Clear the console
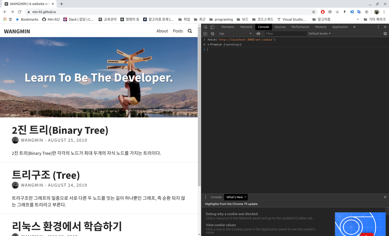The image size is (389, 236). [212, 34]
